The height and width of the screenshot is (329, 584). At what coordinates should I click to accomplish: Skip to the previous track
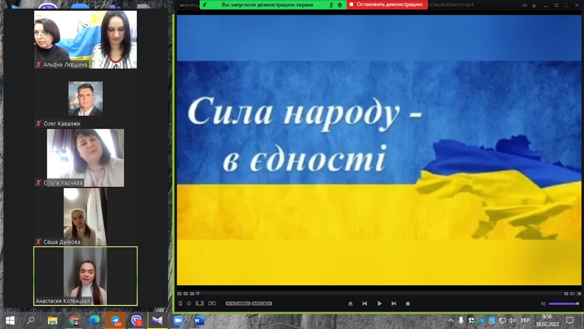365,304
